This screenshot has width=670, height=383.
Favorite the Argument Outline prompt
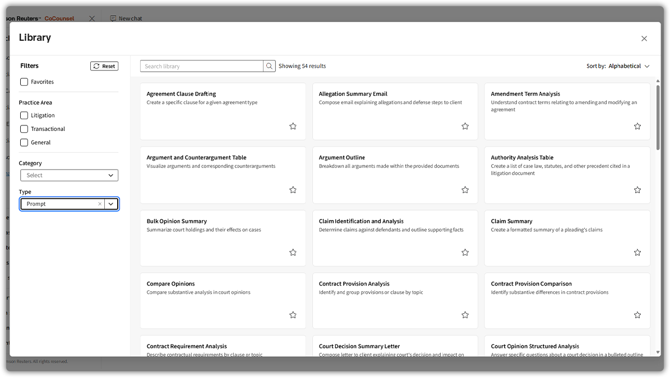[465, 190]
